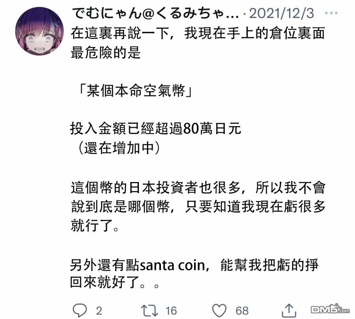355x319 pixels.
Task: Click the closing line 回來就好了
Action: [114, 282]
